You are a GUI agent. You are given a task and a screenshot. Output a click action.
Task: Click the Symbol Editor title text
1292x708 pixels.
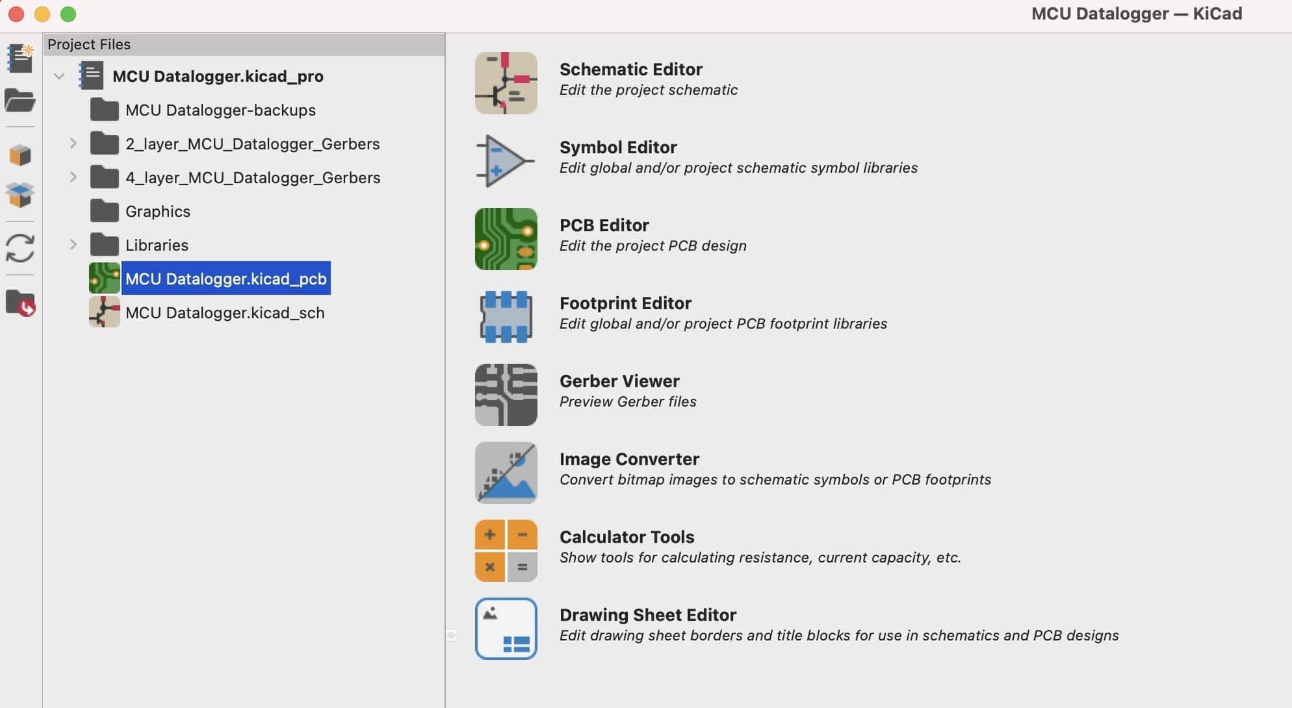(617, 147)
